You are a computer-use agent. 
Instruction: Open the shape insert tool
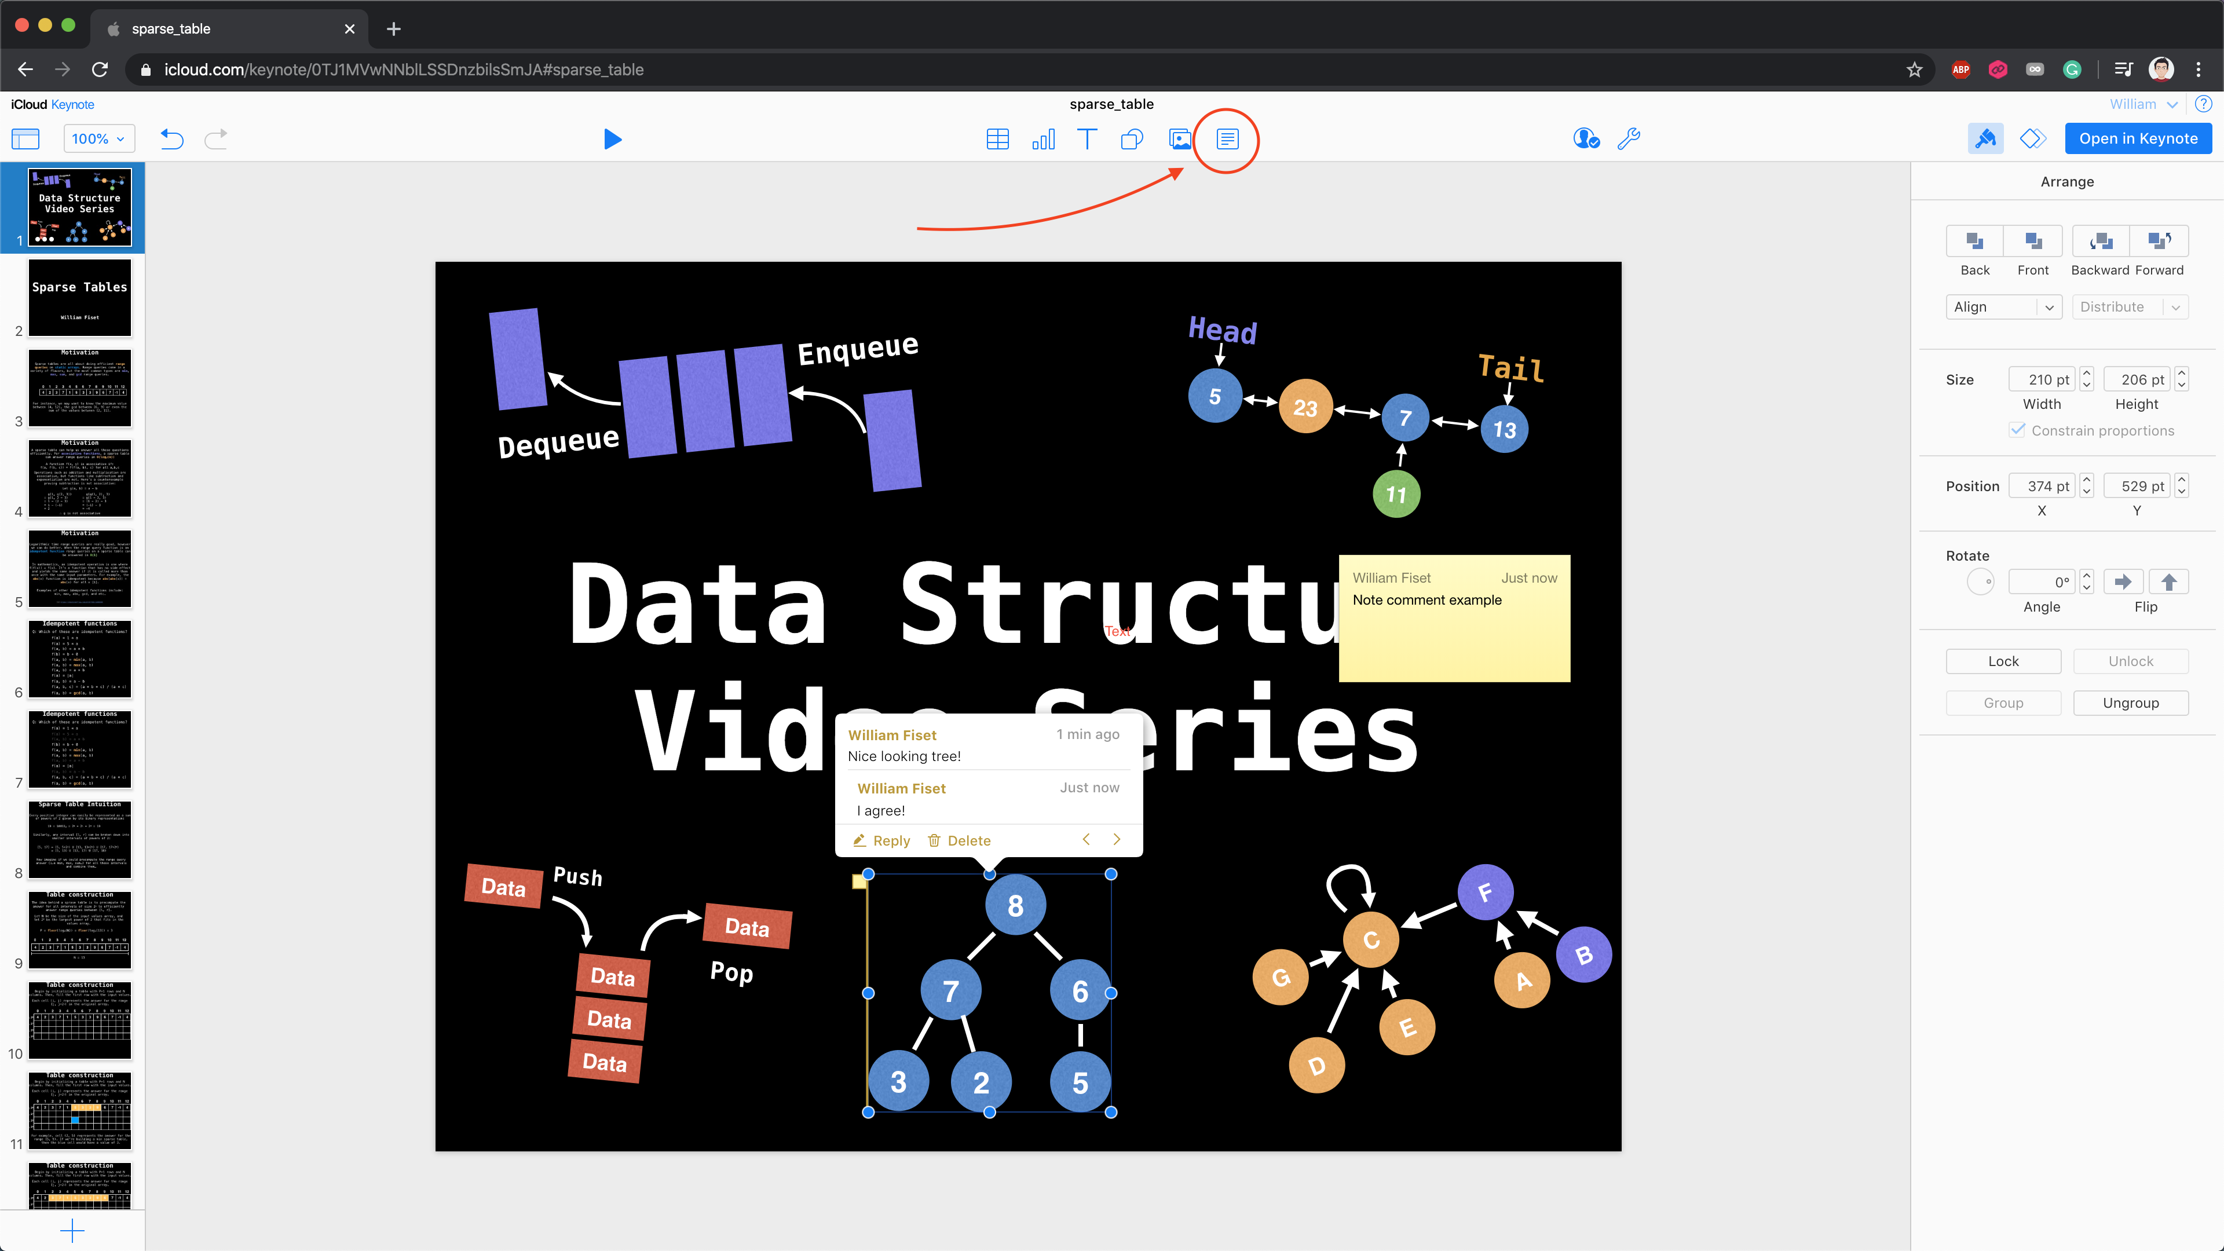pyautogui.click(x=1131, y=139)
